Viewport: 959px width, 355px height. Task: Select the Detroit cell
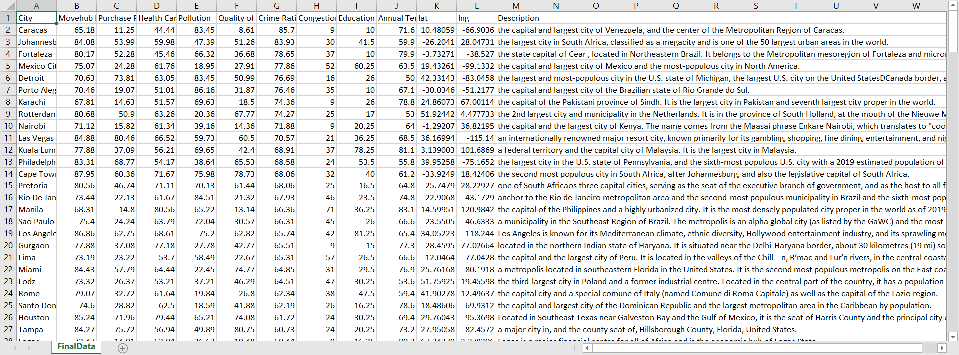(x=37, y=78)
